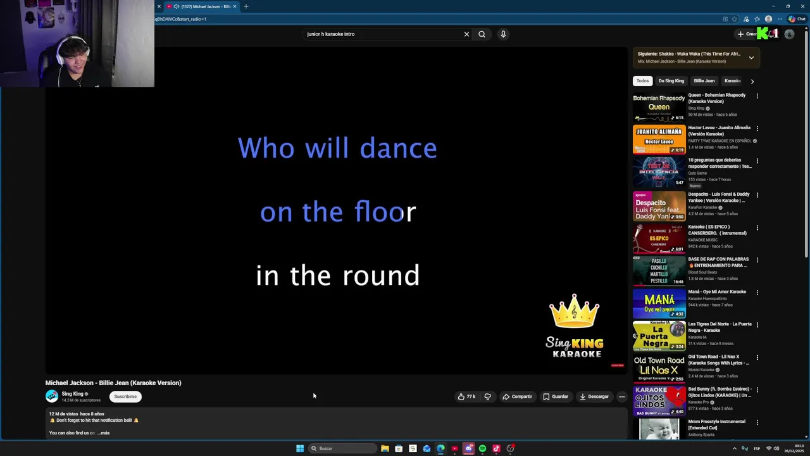This screenshot has height=456, width=810.
Task: Open the Edge favorites list icon
Action: click(757, 19)
